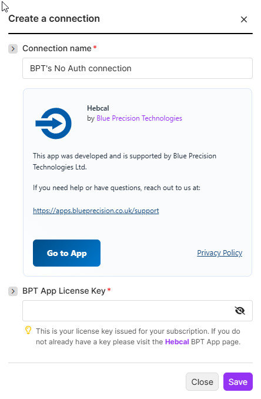This screenshot has width=261, height=399.
Task: Click the license key hint description text
Action: [x=138, y=337]
